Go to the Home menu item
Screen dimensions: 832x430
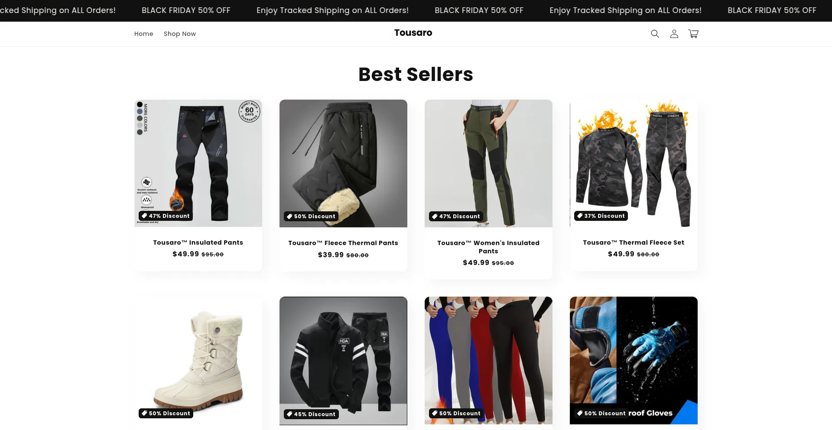(x=144, y=34)
